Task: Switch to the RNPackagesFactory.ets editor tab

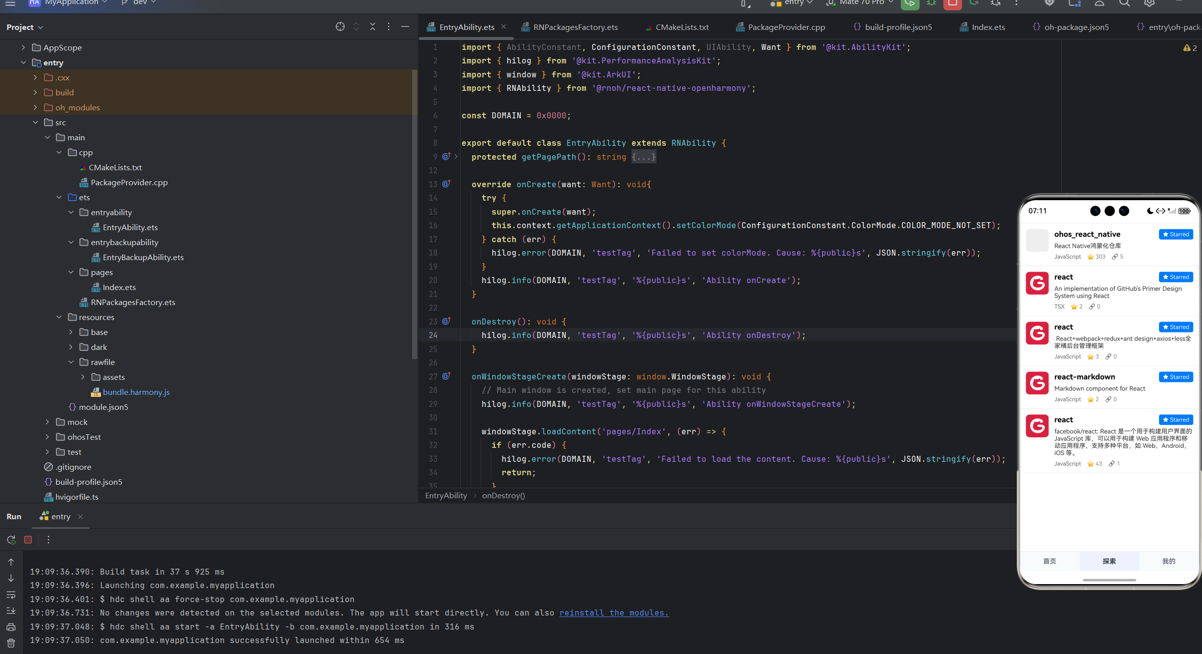Action: coord(575,27)
